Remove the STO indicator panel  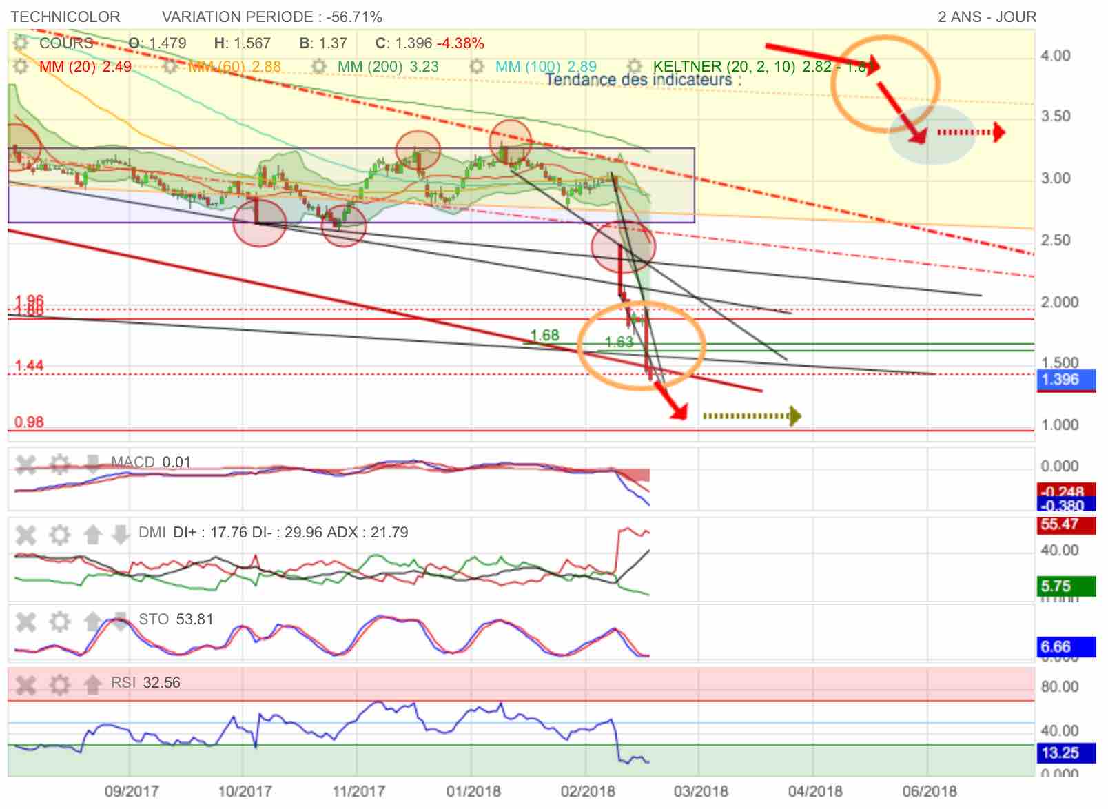pos(25,622)
